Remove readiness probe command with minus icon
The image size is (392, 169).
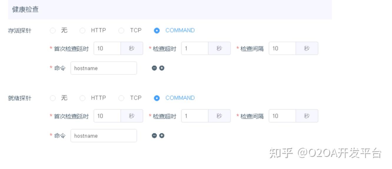click(x=154, y=136)
